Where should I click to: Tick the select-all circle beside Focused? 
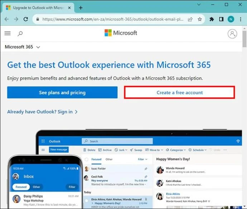(x=87, y=159)
